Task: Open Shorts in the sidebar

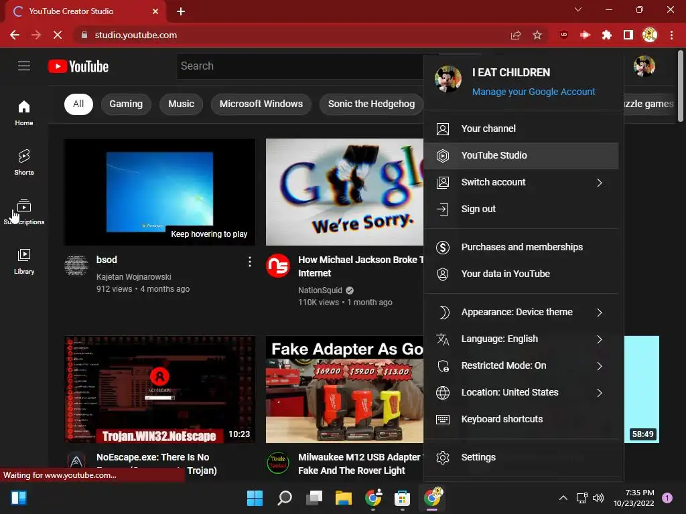Action: coord(24,162)
